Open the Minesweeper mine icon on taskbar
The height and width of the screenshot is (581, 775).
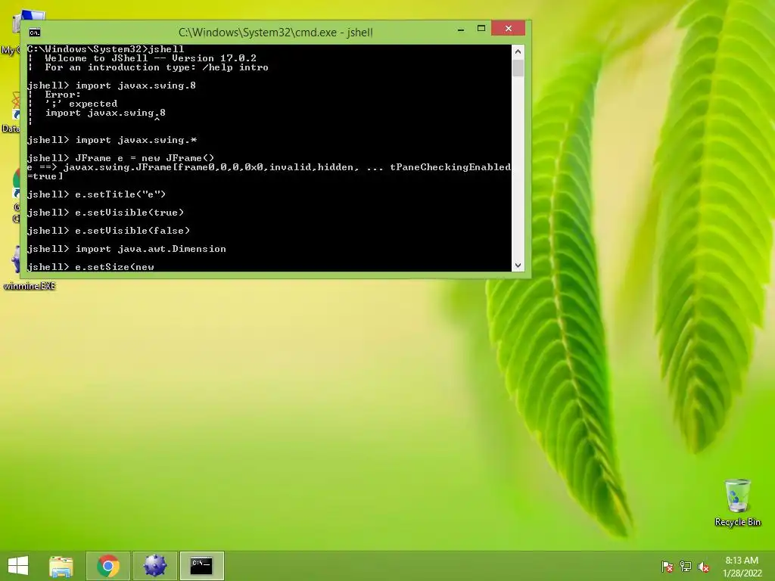154,566
